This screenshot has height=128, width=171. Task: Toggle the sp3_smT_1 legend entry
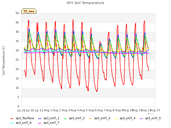click(49, 118)
